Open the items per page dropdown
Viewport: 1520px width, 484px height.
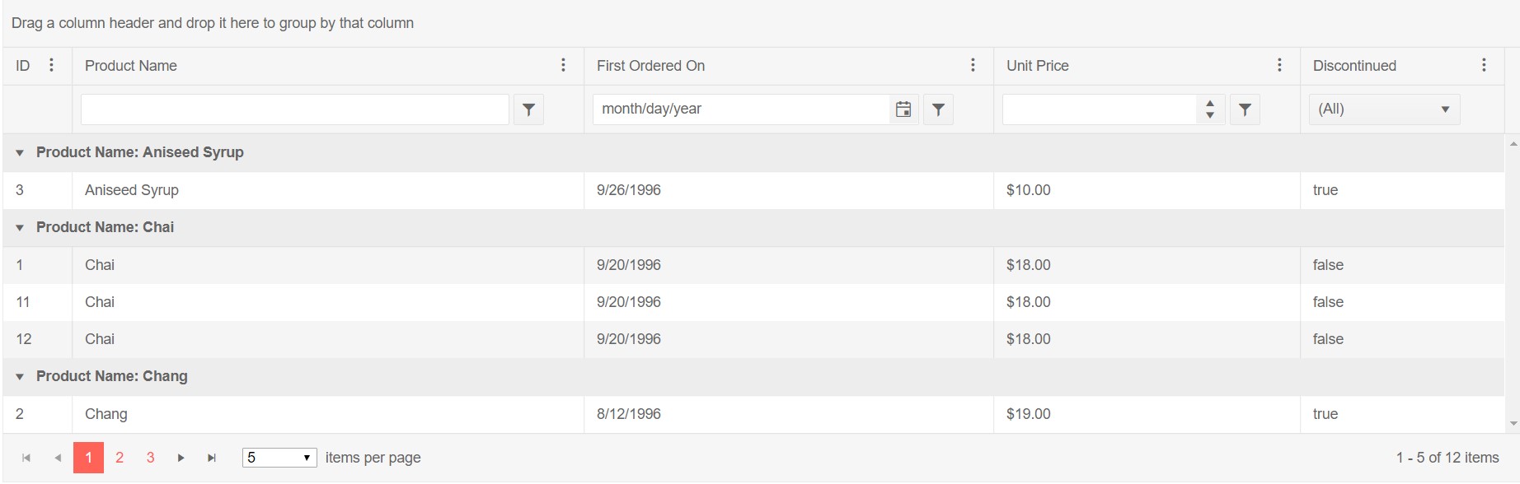coord(279,458)
